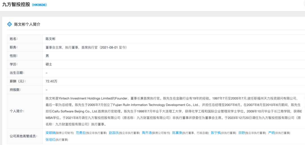Click the role text (执行董事) after 张培红
The image size is (305, 145).
[x=62, y=140]
